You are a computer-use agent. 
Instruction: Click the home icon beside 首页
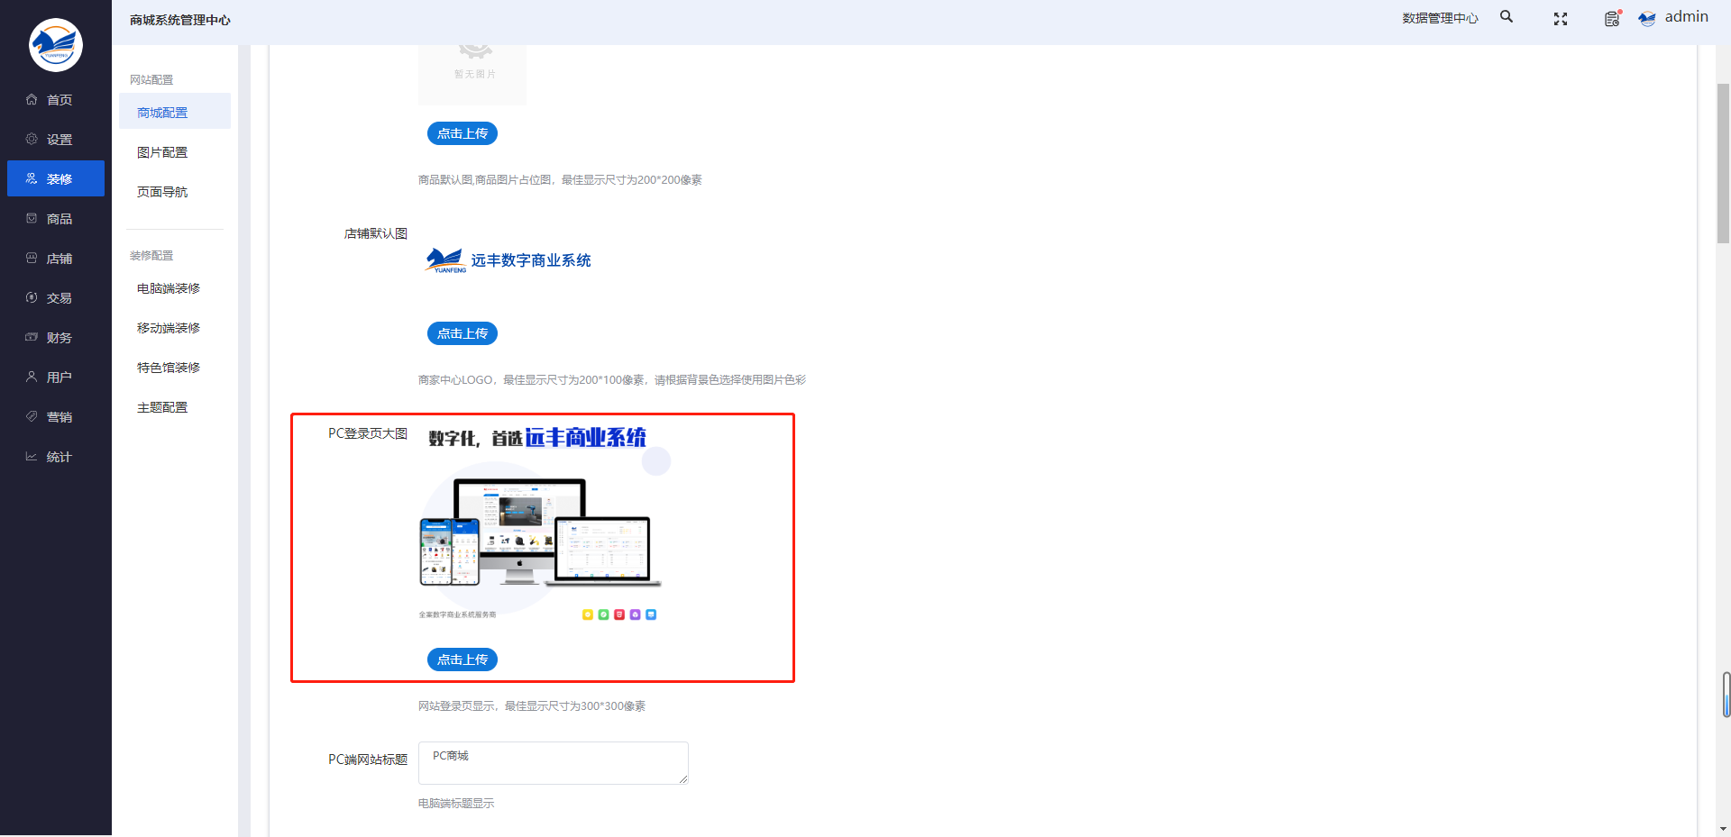[x=32, y=99]
